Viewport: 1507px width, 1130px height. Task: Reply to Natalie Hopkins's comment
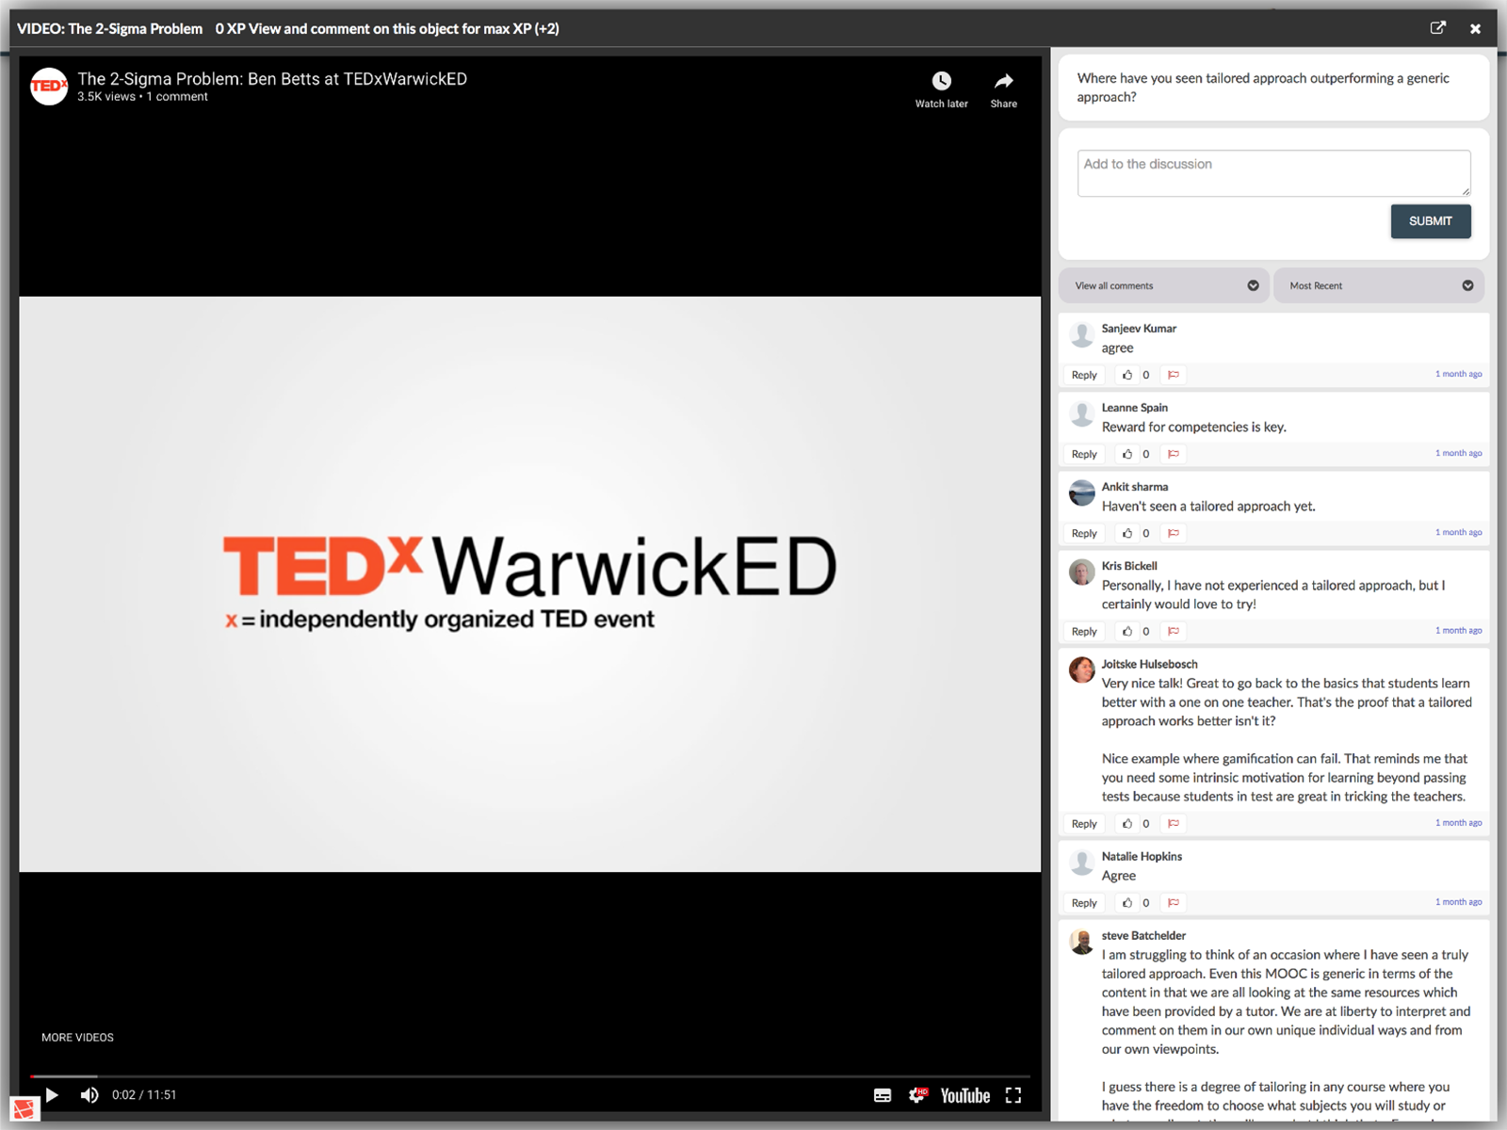[1084, 902]
